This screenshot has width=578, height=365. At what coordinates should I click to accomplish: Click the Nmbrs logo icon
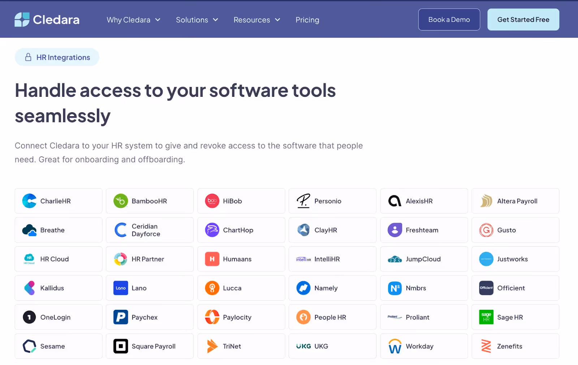tap(395, 288)
